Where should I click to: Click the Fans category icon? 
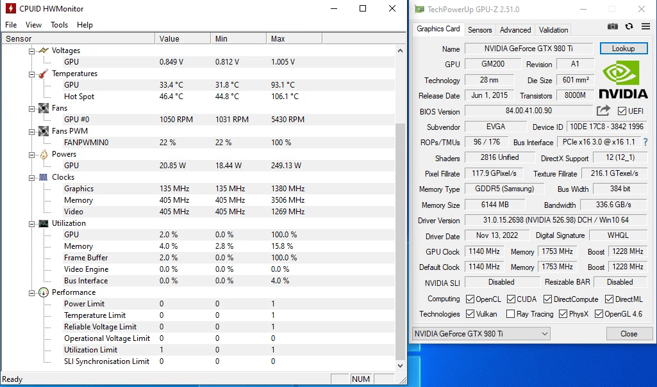[44, 108]
